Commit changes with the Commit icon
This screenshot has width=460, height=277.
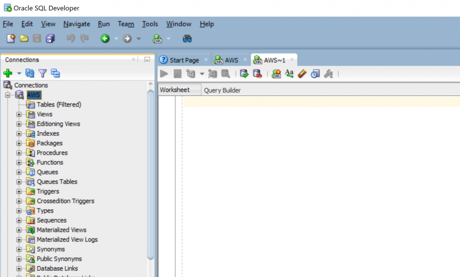point(244,74)
